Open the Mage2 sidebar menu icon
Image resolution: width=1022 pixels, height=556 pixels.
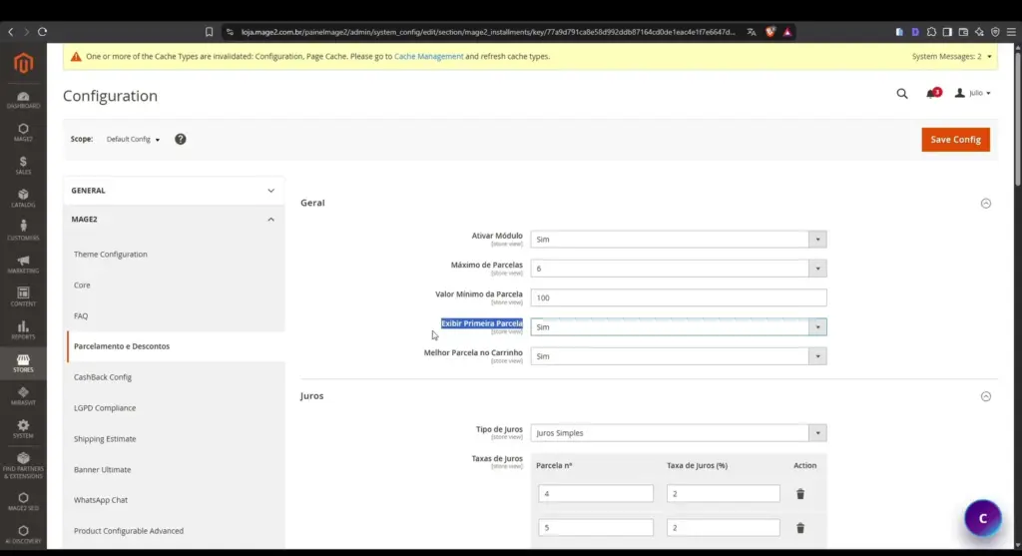coord(24,133)
